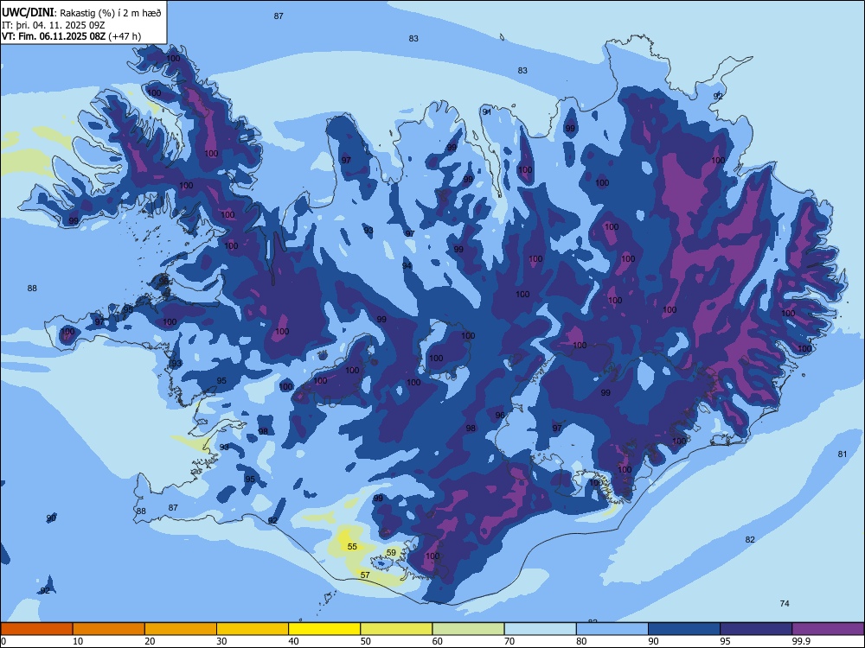Click the legend label '70'

(x=509, y=641)
